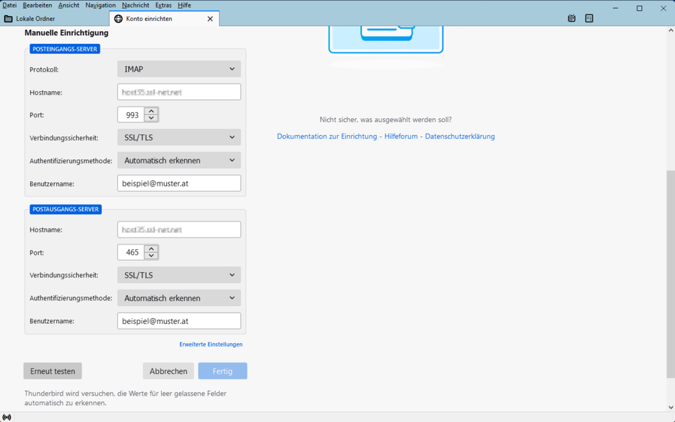The width and height of the screenshot is (675, 422).
Task: Click the connection status icon in status bar
Action: pos(7,417)
